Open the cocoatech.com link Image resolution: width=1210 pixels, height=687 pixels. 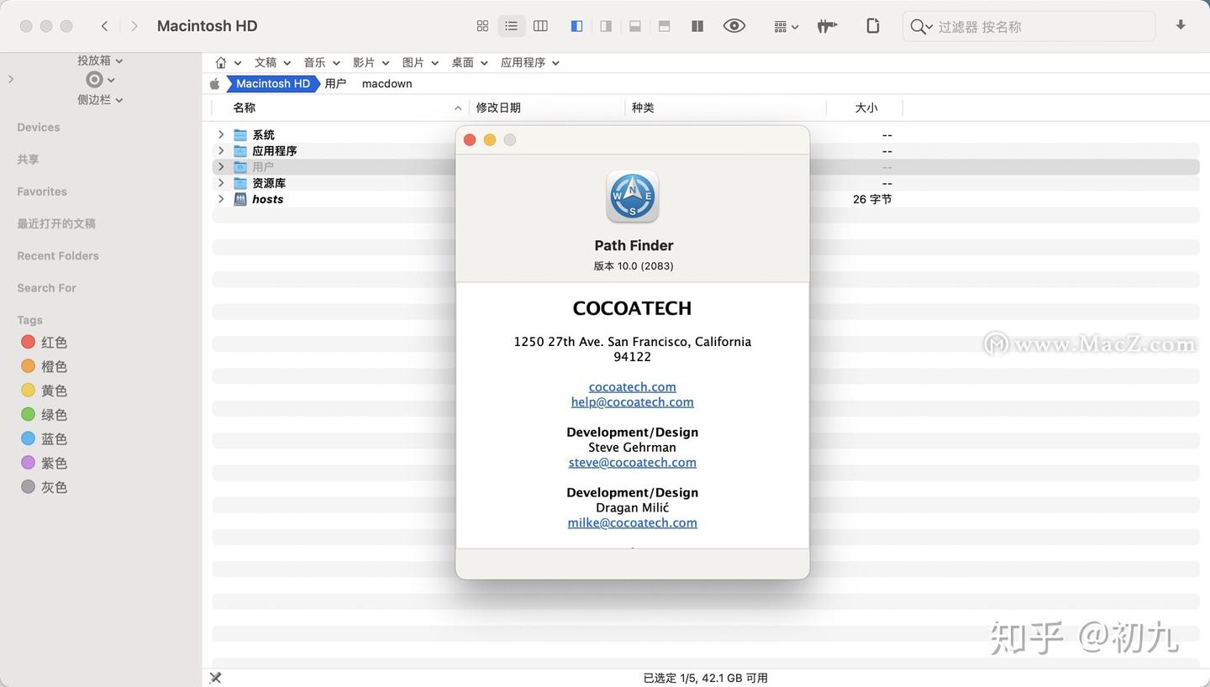coord(632,387)
